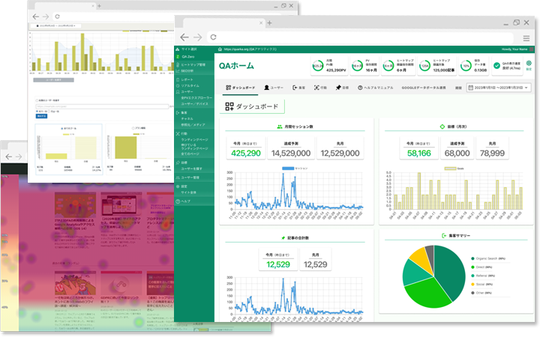This screenshot has width=540, height=337.
Task: Switch to the 行動 tab
Action: (x=320, y=88)
